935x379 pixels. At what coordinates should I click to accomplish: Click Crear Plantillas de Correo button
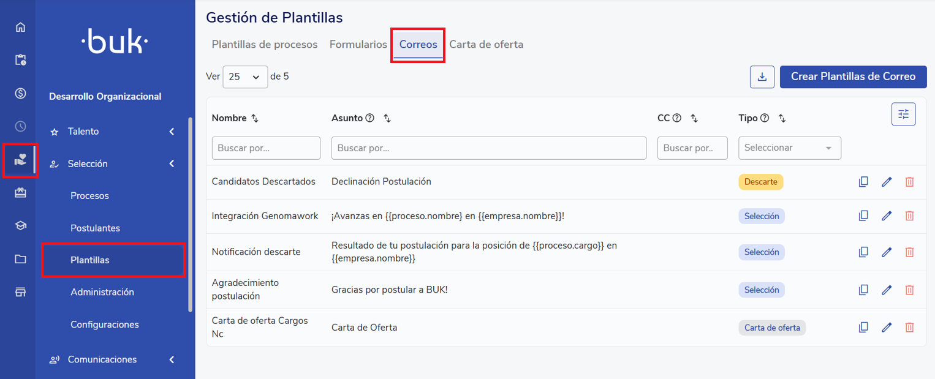tap(853, 77)
